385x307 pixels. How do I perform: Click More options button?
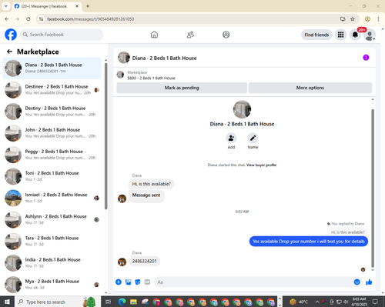pos(310,88)
